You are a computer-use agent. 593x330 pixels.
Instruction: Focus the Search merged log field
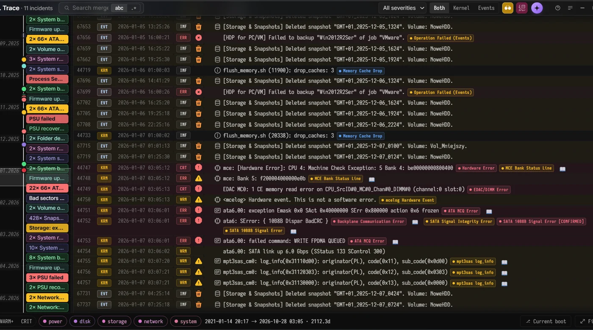click(90, 8)
